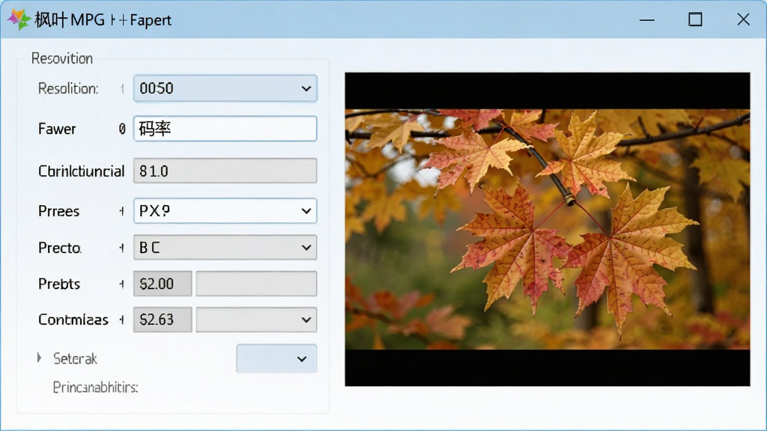Click the Resovition group heading

click(62, 58)
